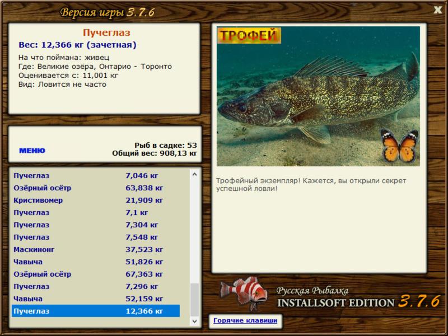Viewport: 448px width, 336px height.
Task: Select Озёрный осётр 63,838 кг row
Action: click(x=96, y=188)
